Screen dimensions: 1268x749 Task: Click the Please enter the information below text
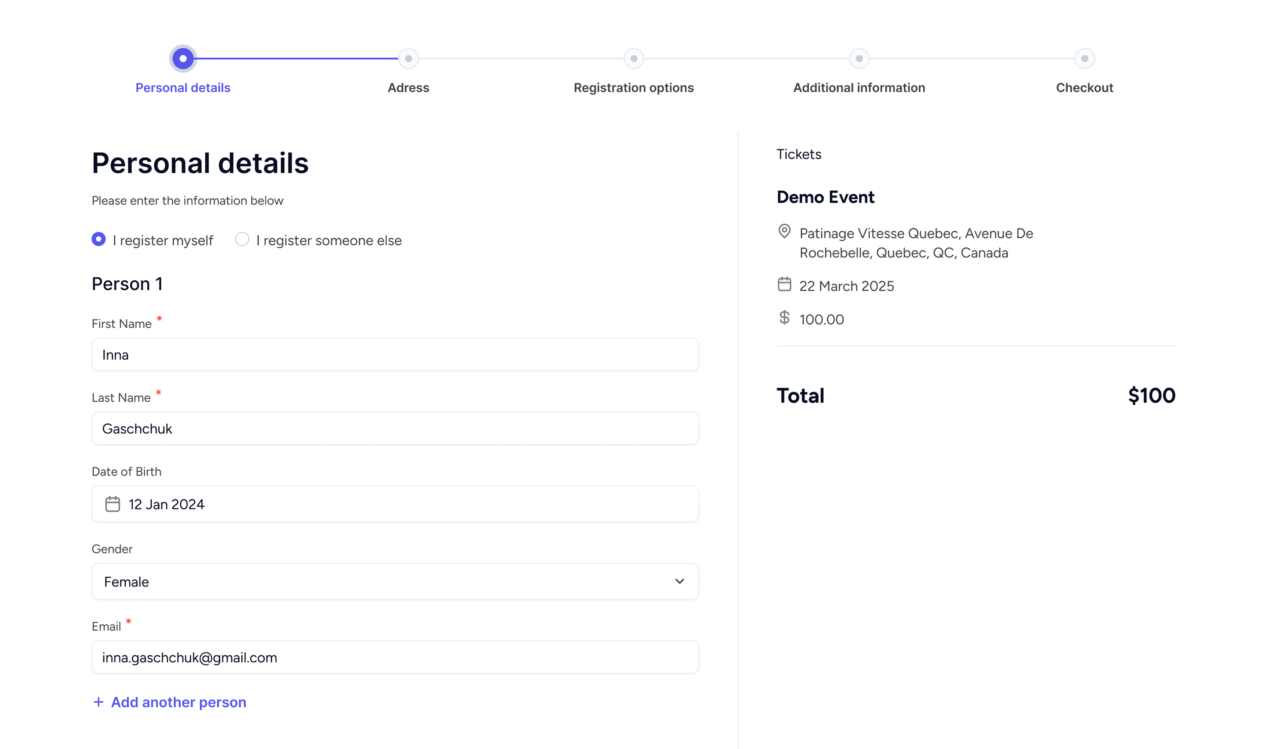click(187, 201)
